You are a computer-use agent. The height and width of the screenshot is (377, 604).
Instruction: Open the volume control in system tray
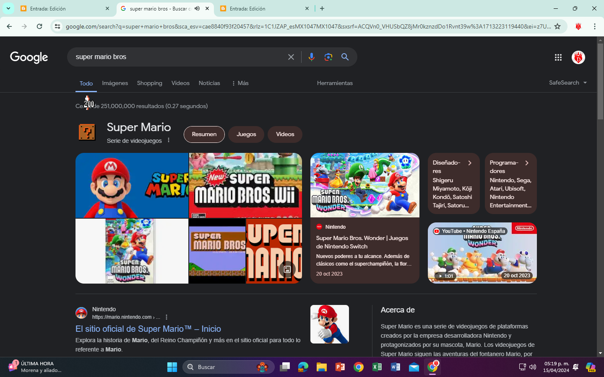pyautogui.click(x=533, y=367)
